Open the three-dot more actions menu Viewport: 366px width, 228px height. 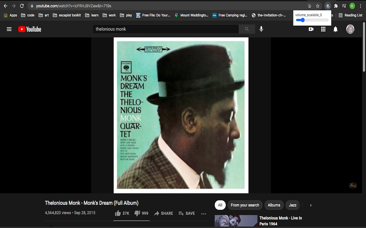[x=204, y=213]
